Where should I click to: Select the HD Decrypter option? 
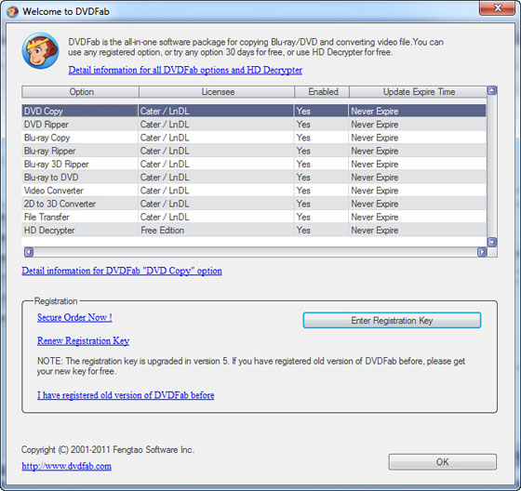[254, 231]
